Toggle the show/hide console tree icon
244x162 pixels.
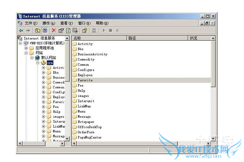point(45,30)
